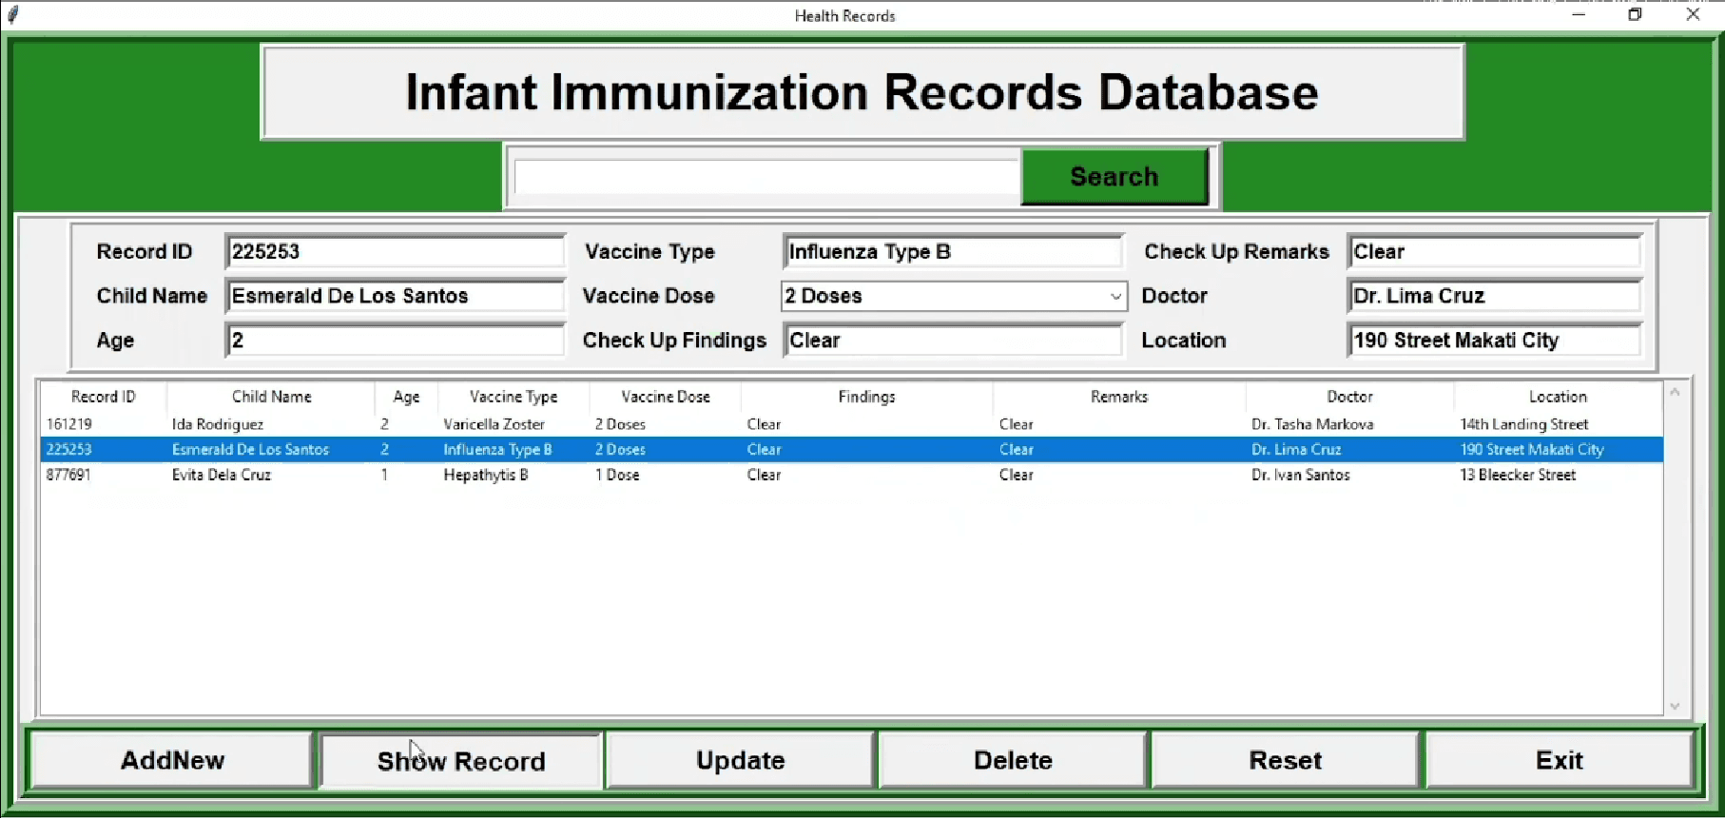The width and height of the screenshot is (1725, 818).
Task: Reset the form fields
Action: click(1285, 761)
